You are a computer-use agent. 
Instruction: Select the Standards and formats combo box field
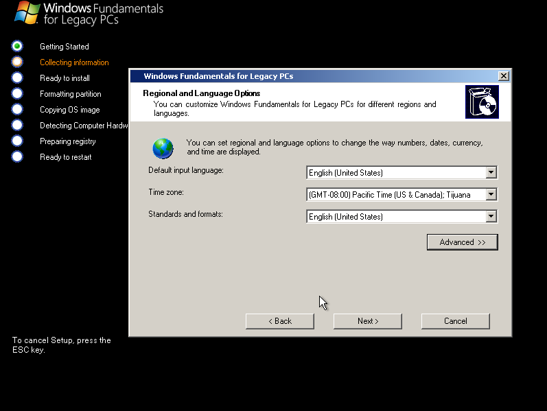pos(402,216)
